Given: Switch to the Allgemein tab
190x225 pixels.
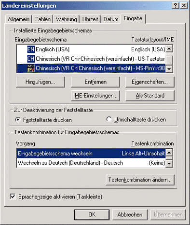Looking at the screenshot, I should (x=18, y=19).
